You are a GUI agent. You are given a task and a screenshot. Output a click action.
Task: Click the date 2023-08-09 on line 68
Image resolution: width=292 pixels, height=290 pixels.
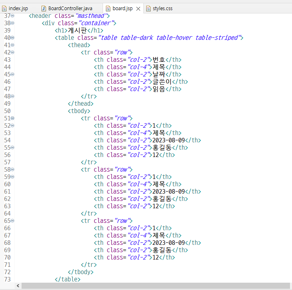[x=169, y=243]
